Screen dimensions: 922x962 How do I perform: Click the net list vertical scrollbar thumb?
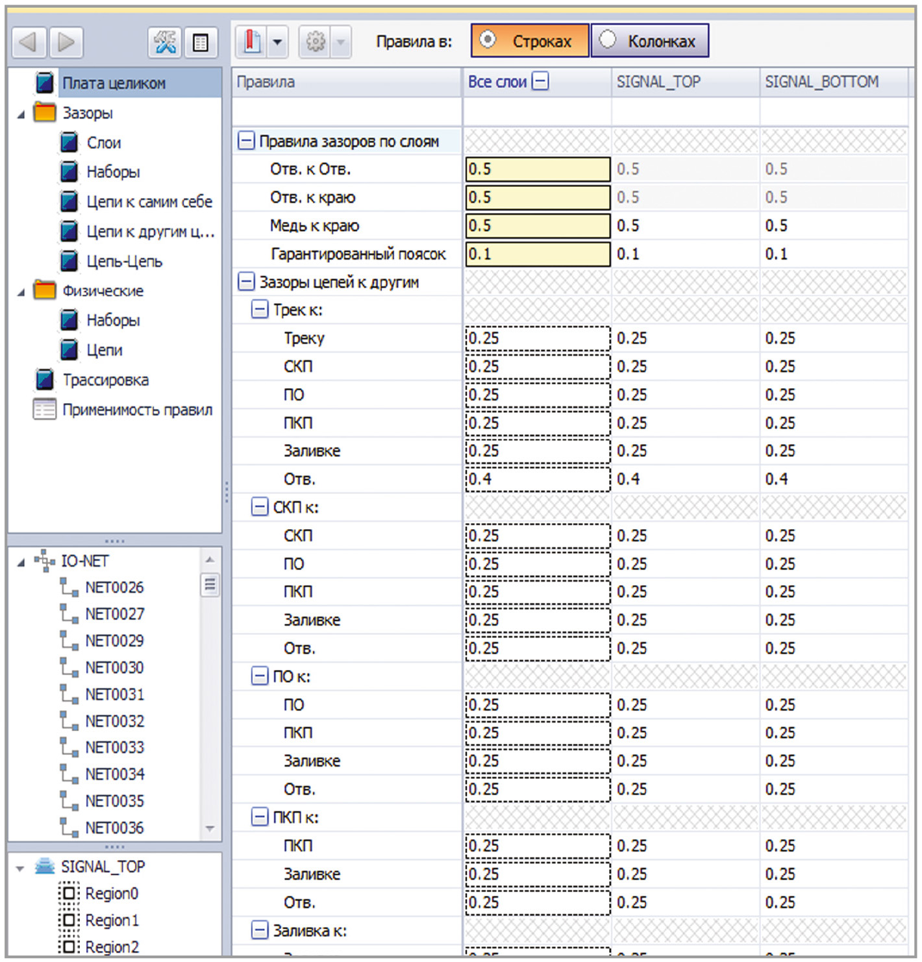[x=210, y=585]
